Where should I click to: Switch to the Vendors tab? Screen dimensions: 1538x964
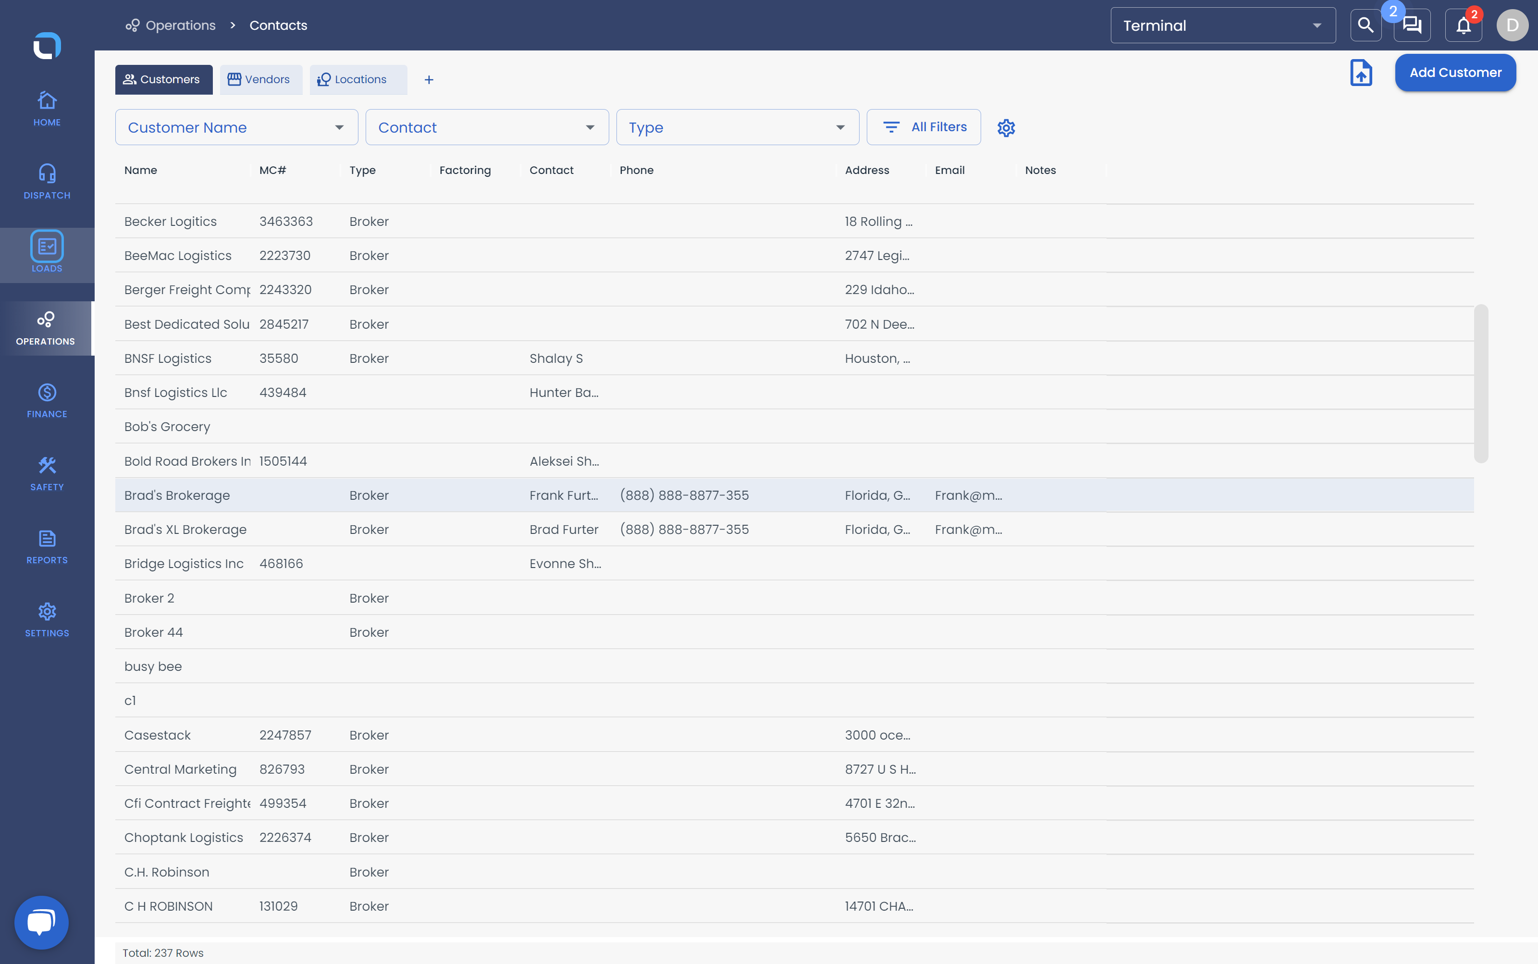pyautogui.click(x=261, y=80)
